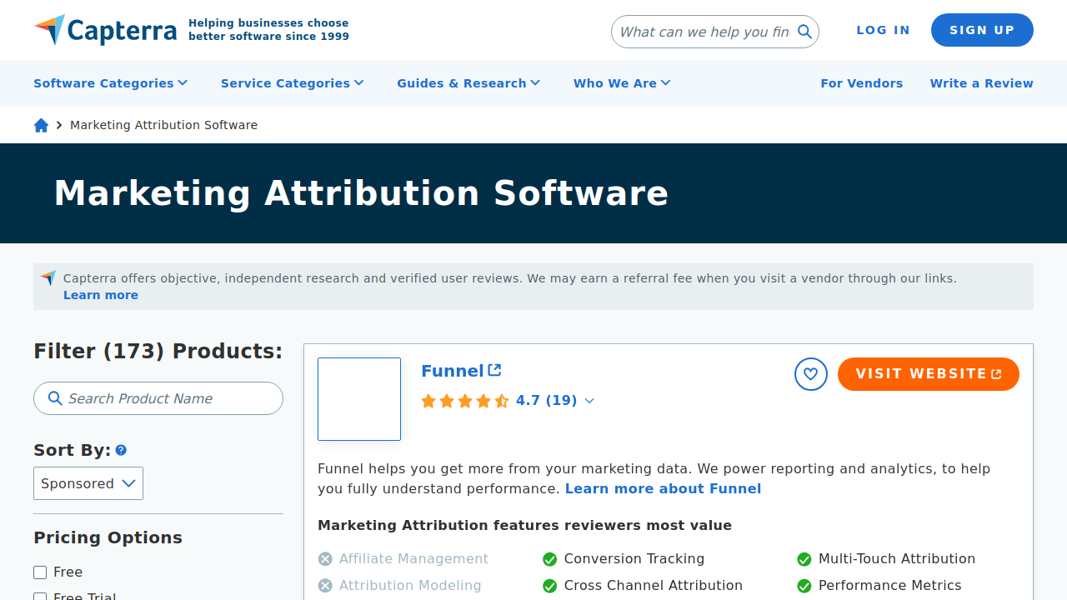Click the SIGN UP button
This screenshot has width=1067, height=600.
(982, 30)
